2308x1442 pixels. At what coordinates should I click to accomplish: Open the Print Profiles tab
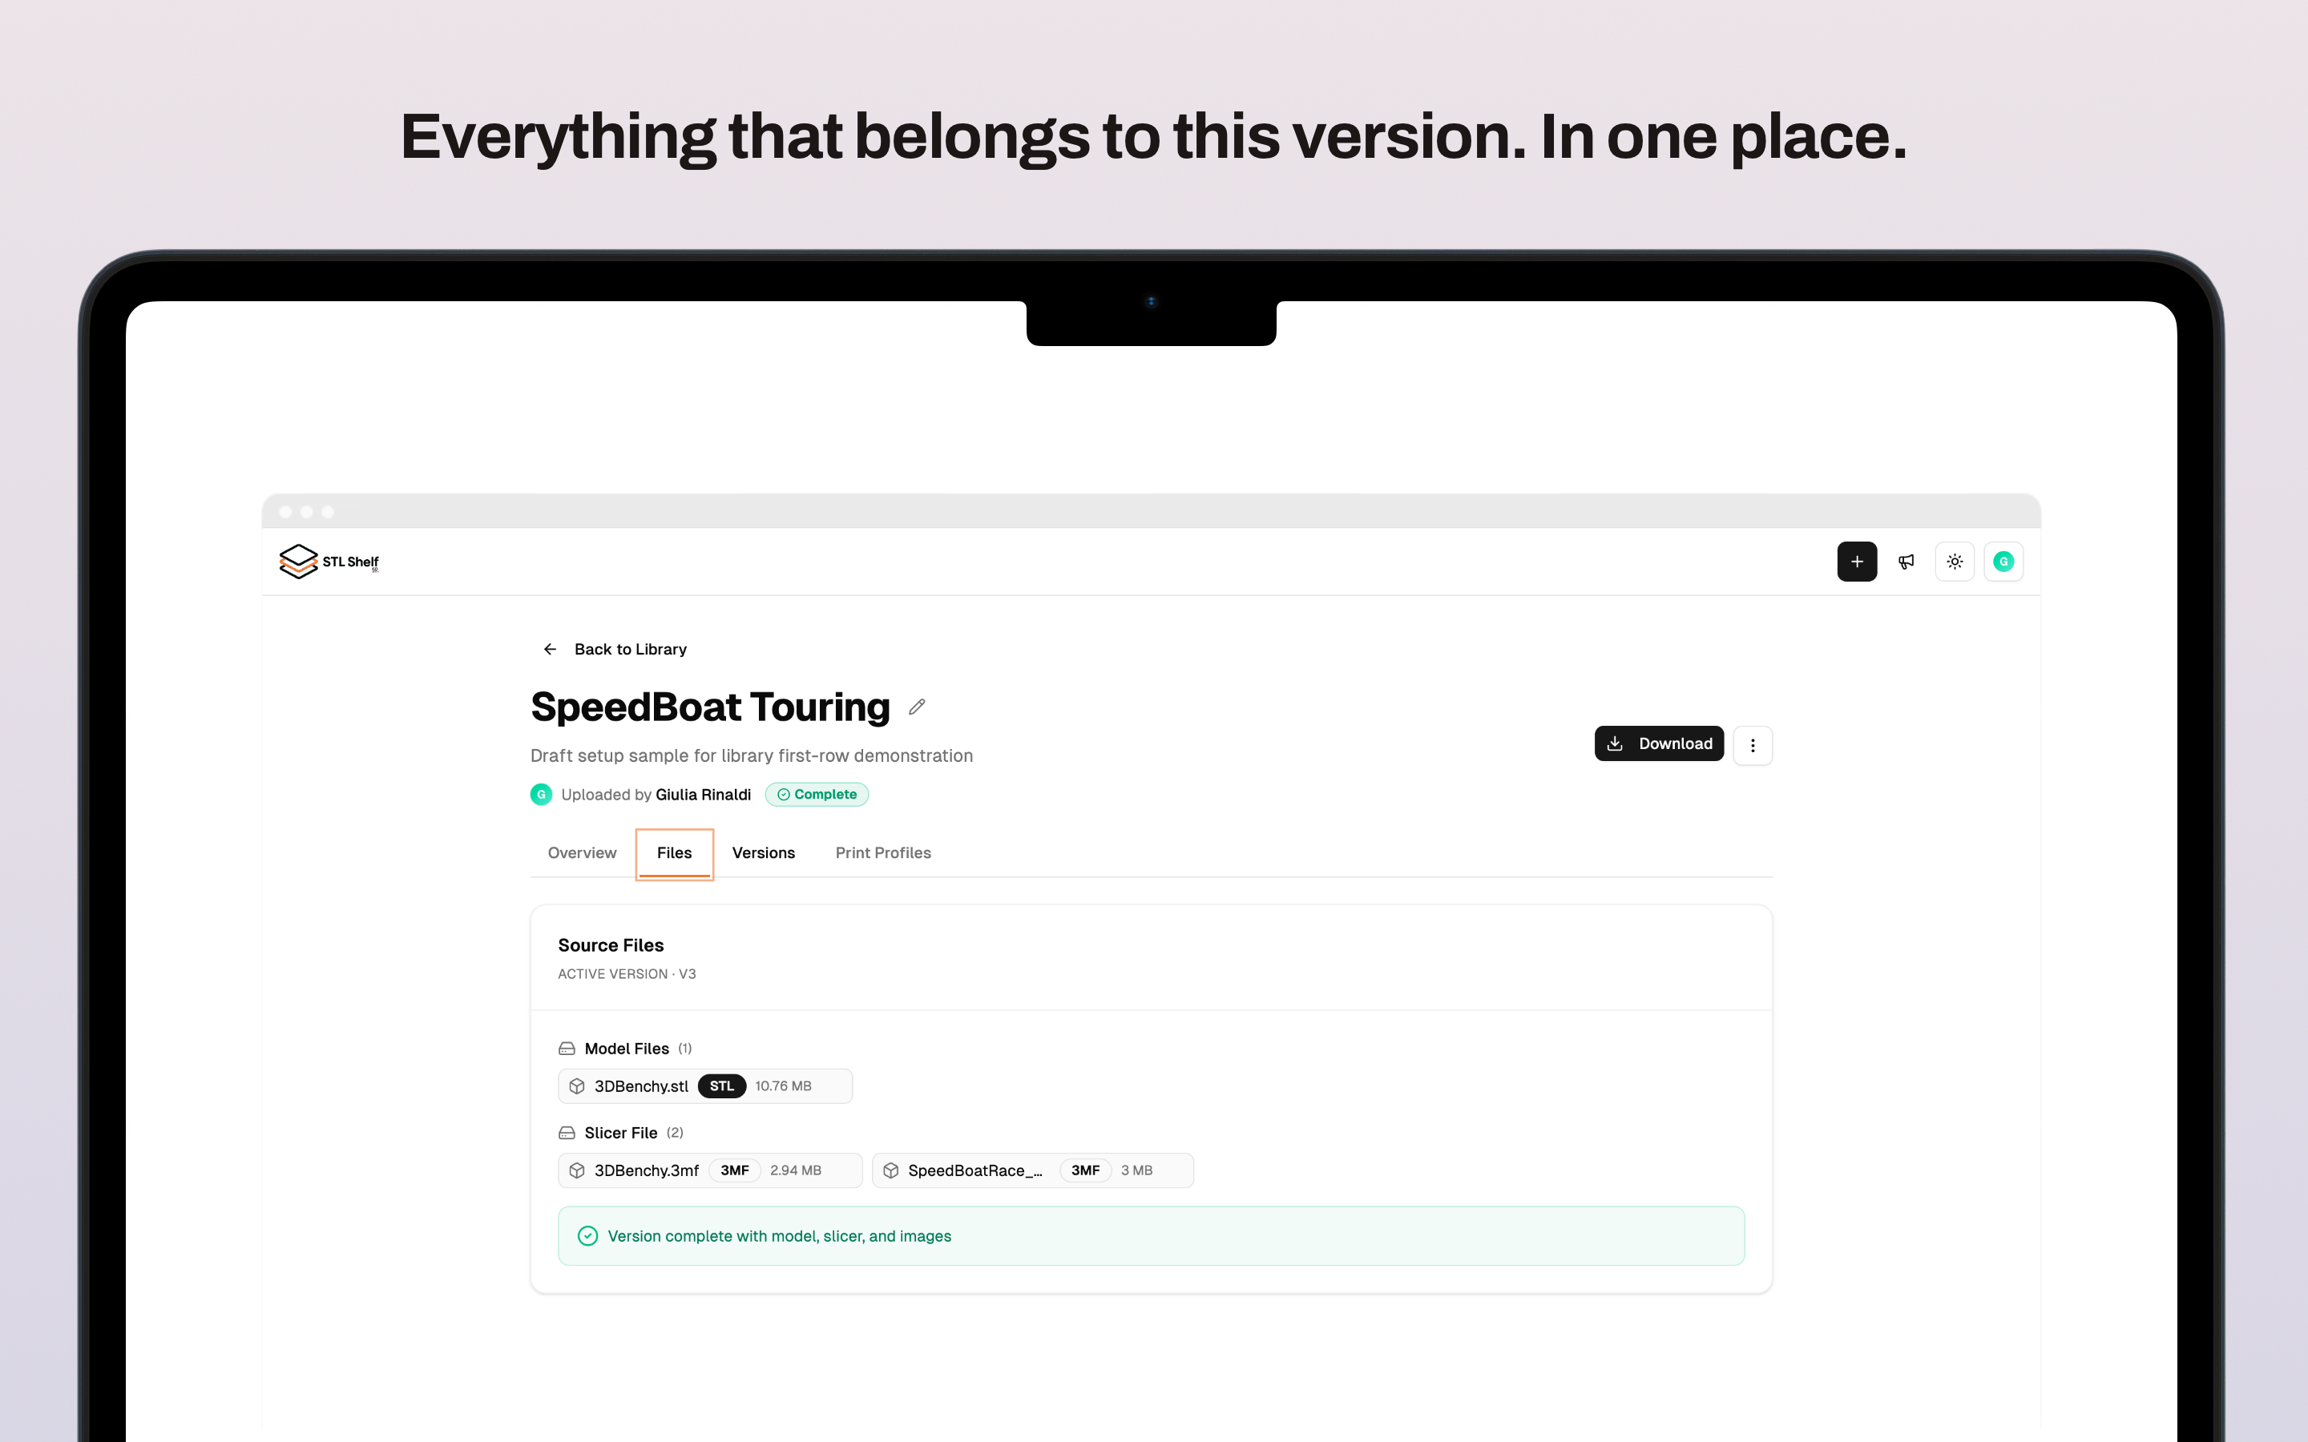(x=882, y=852)
